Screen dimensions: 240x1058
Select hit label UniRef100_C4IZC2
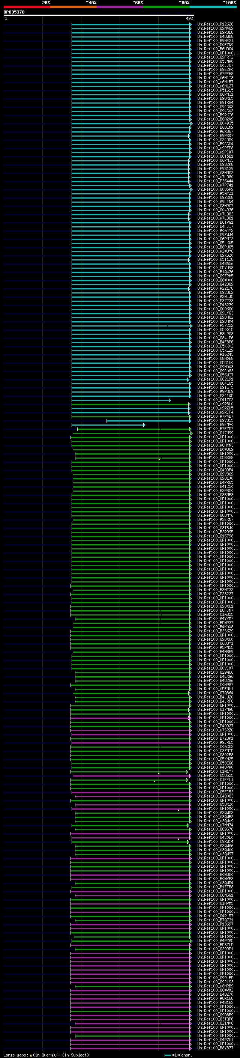[215, 400]
